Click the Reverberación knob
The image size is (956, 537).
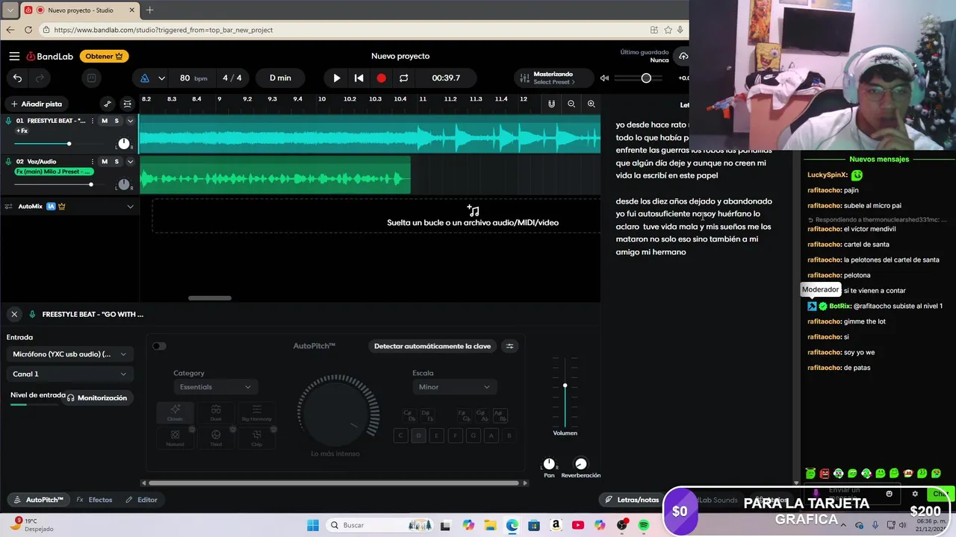[x=580, y=464]
